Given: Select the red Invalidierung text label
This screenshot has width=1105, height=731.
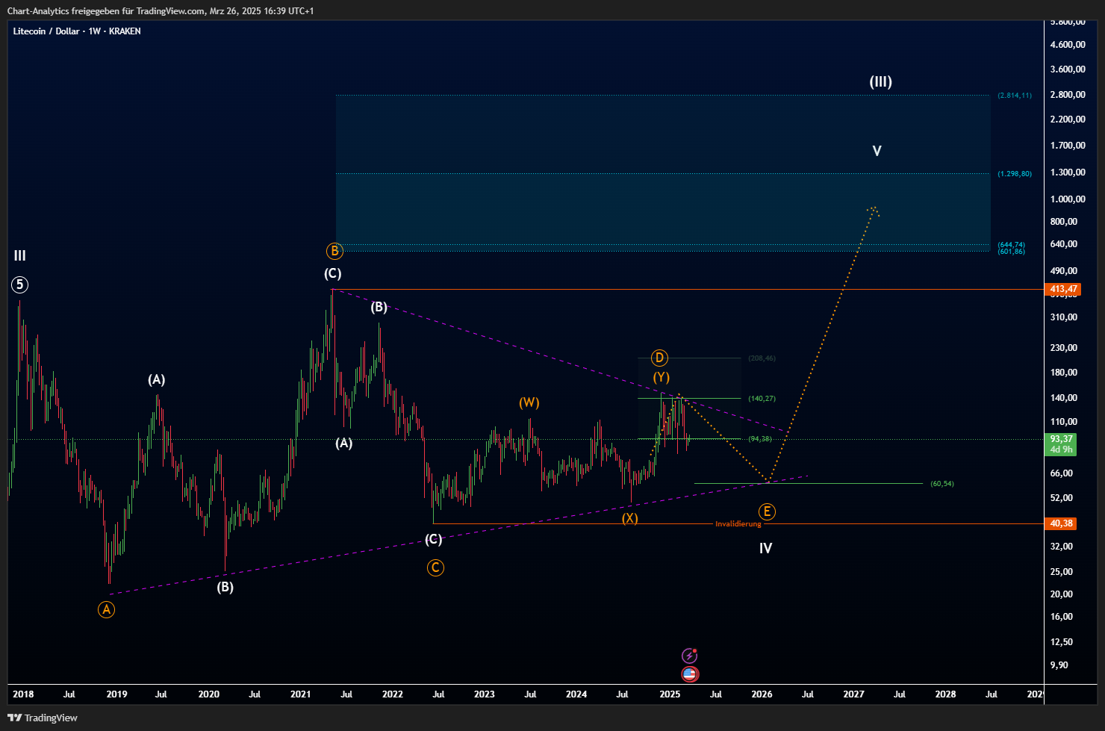Looking at the screenshot, I should 738,524.
